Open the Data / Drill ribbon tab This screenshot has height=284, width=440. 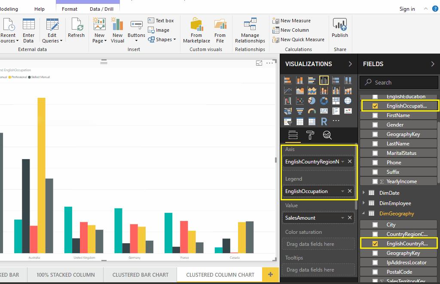click(101, 9)
